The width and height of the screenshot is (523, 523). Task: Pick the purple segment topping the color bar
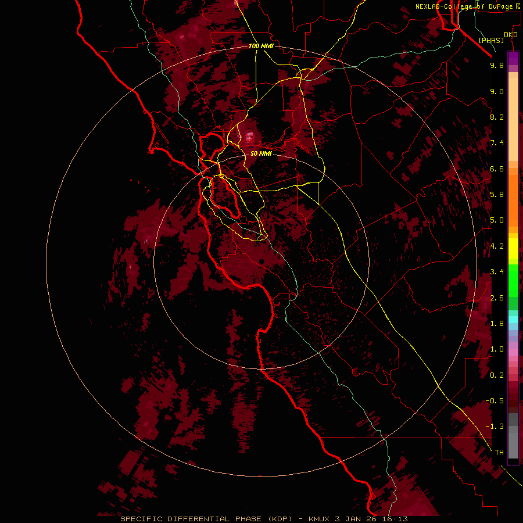point(513,59)
